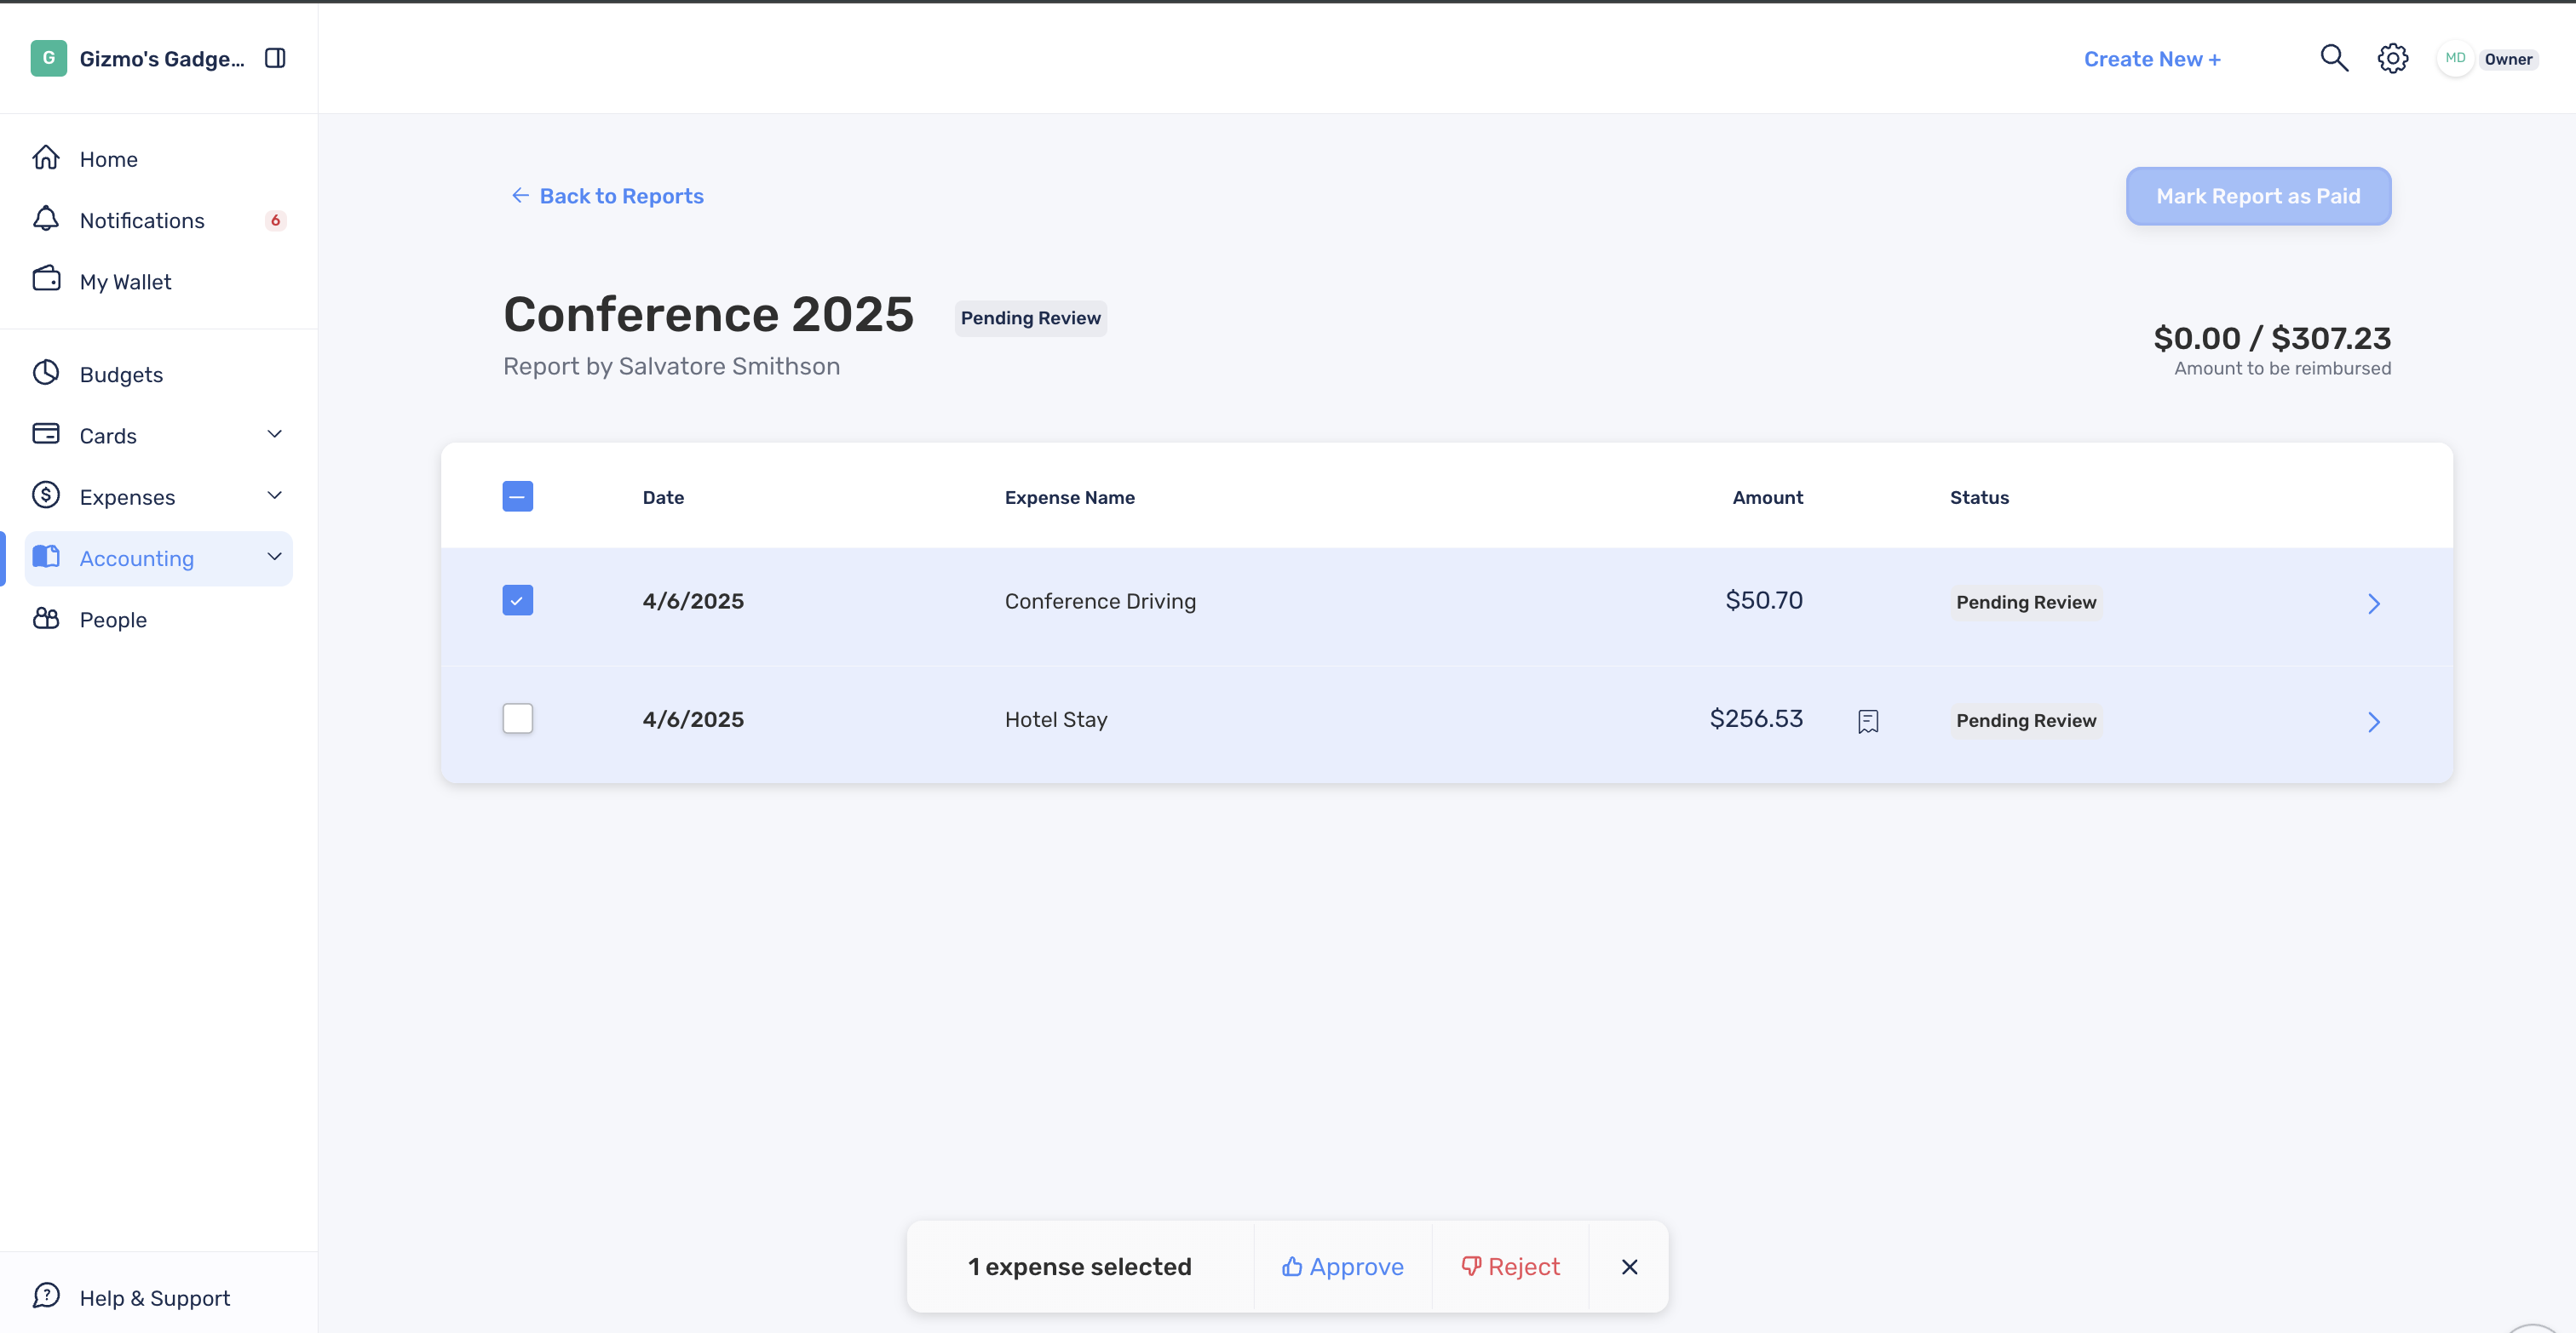
Task: Open the settings gear icon
Action: coord(2392,58)
